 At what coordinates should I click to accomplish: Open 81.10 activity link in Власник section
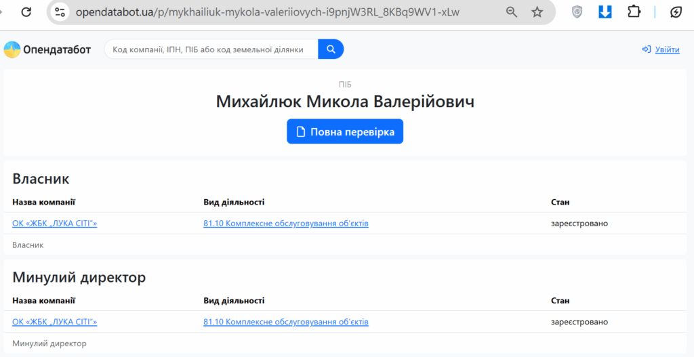[285, 224]
